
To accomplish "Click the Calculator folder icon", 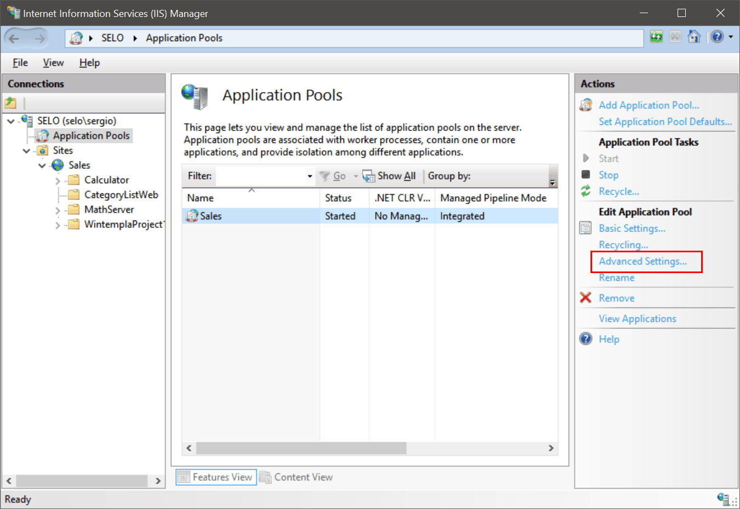I will (x=73, y=180).
